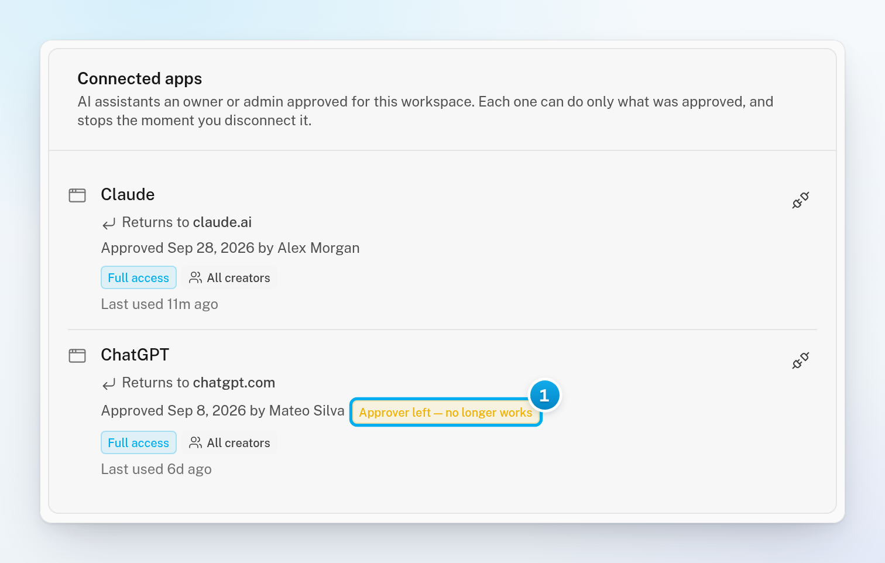Click the window icon beside ChatGPT

coord(77,356)
